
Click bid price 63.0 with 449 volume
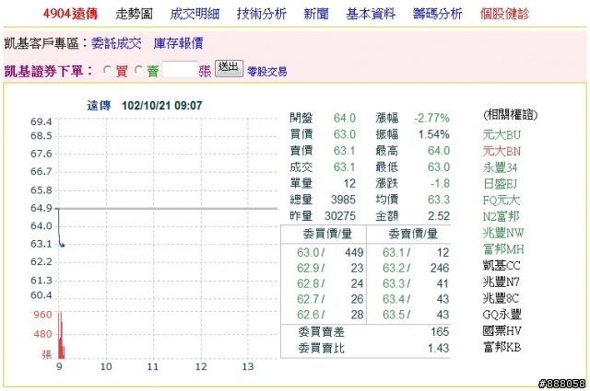(x=330, y=252)
